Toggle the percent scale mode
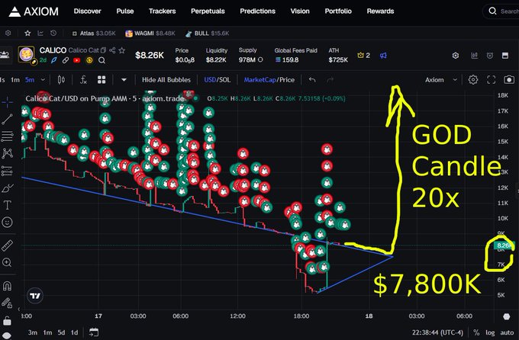Viewport: 519px width, 340px height. click(476, 332)
